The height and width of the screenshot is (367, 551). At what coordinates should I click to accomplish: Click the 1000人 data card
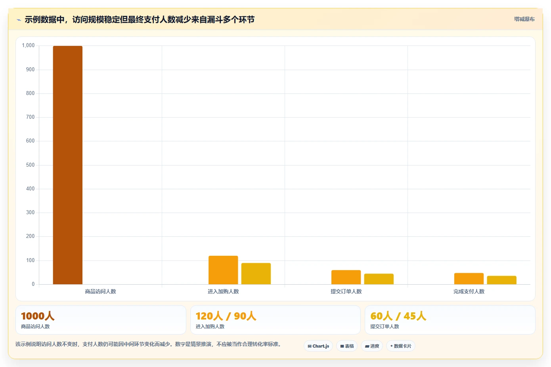(x=101, y=320)
